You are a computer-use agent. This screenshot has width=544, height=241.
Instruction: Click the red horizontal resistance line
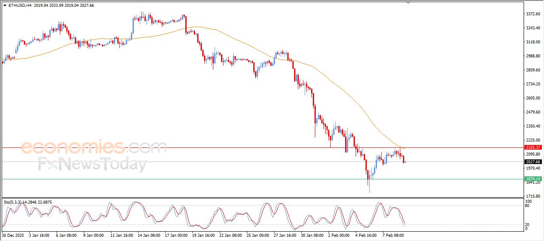[255, 147]
